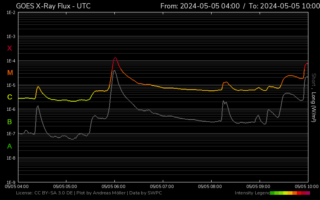Click the "05/05 05:00" x-axis label
This screenshot has height=200, width=320.
pyautogui.click(x=65, y=186)
